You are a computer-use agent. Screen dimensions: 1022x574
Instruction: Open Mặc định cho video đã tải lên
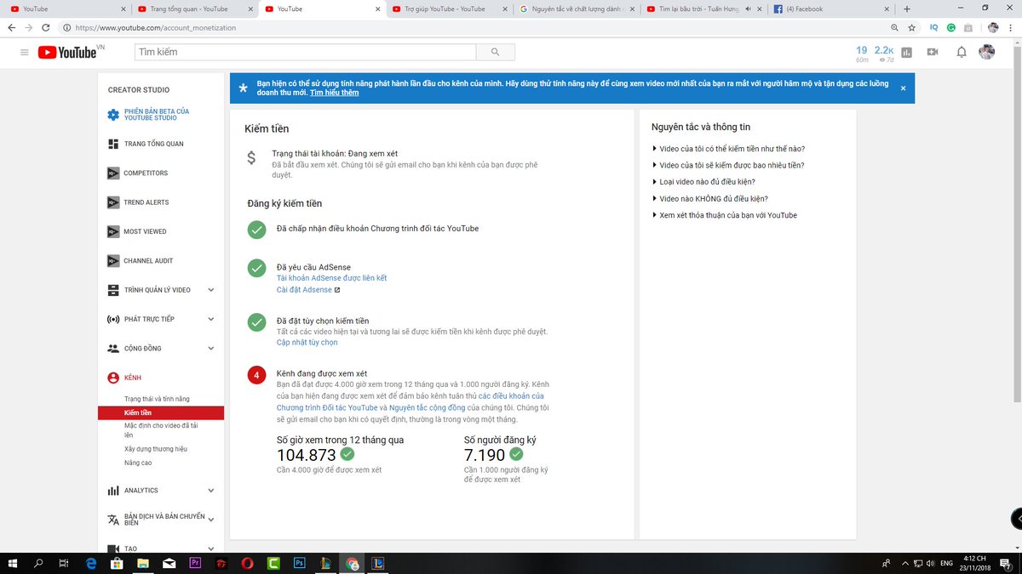click(161, 429)
